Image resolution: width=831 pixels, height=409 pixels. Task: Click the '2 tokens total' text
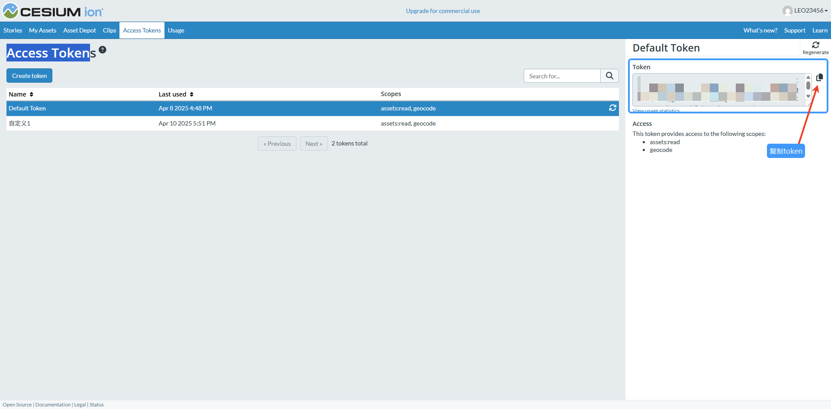click(x=349, y=143)
